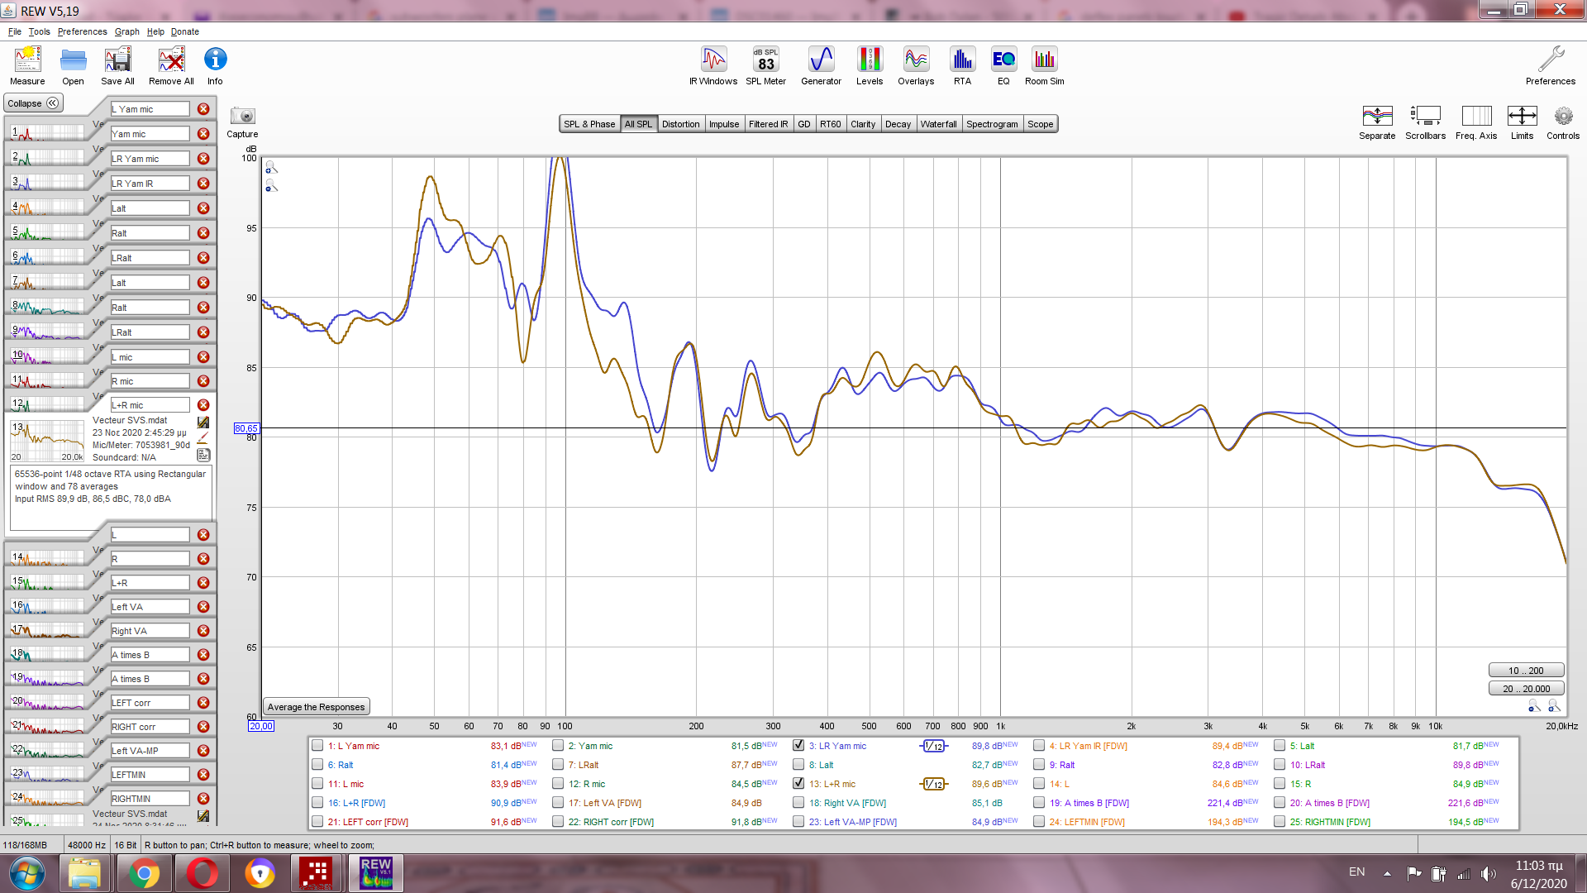The height and width of the screenshot is (893, 1587).
Task: Open smoothing selector for L+R mic trace
Action: [x=933, y=784]
